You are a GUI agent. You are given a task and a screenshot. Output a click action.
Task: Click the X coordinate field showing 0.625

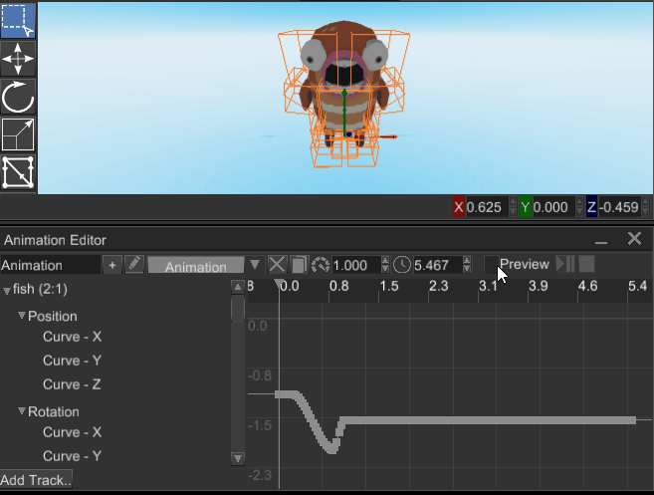(487, 207)
